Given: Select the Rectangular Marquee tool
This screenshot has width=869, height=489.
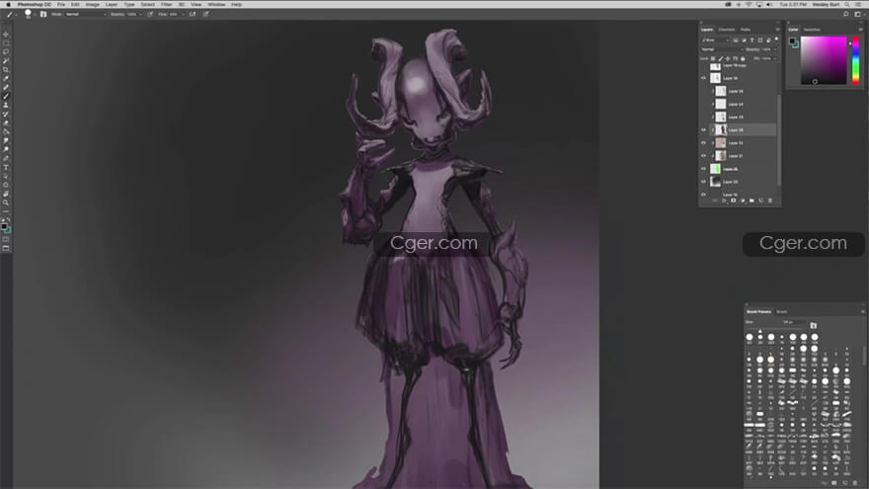Looking at the screenshot, I should 6,43.
